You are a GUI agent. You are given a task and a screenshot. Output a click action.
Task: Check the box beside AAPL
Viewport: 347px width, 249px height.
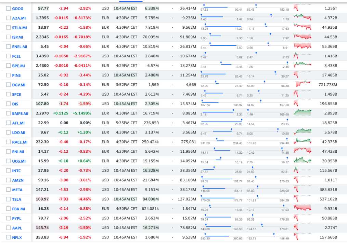coord(8,228)
